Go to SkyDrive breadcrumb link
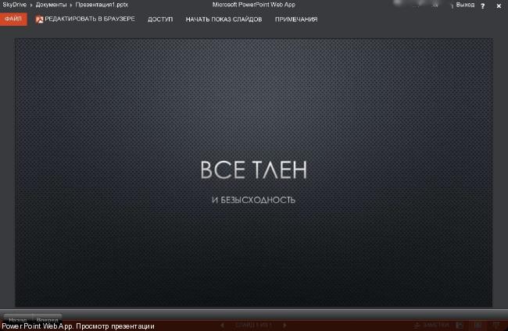 [x=15, y=5]
